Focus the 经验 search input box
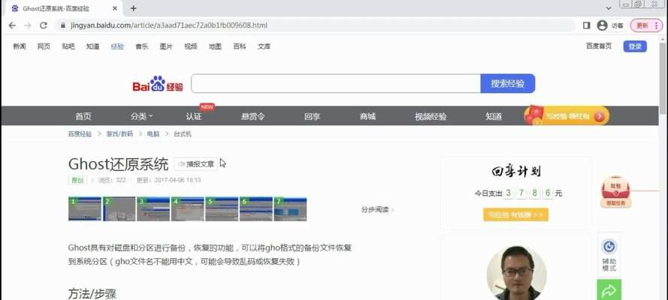Viewport: 668px width, 300px height. pos(336,83)
